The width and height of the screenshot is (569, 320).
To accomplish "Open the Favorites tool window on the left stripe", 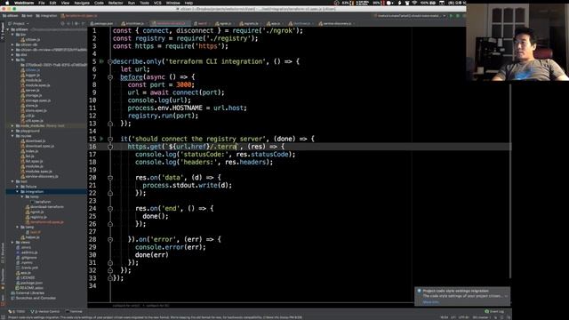I will pos(3,278).
